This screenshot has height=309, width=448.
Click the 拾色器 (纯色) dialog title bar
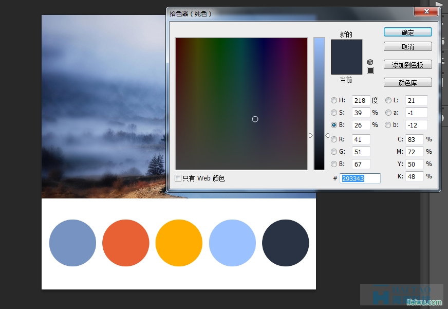pos(290,13)
